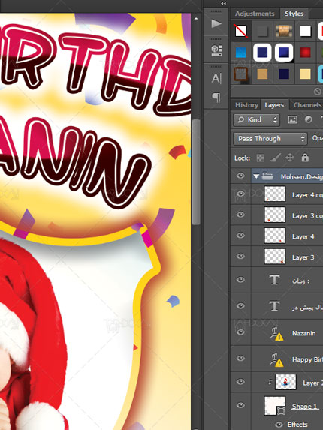Click the lock all padlock icon
Image resolution: width=323 pixels, height=430 pixels.
pyautogui.click(x=305, y=158)
